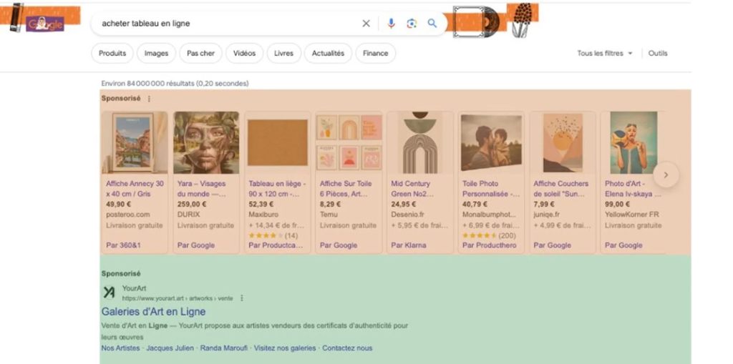
Task: Click the Desenio.fr seller name
Action: pos(407,215)
